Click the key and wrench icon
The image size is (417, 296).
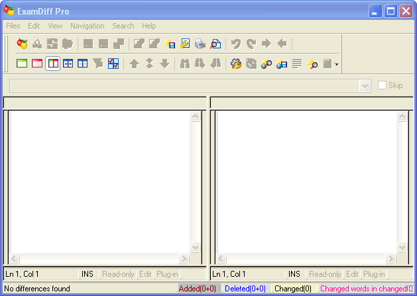185,44
